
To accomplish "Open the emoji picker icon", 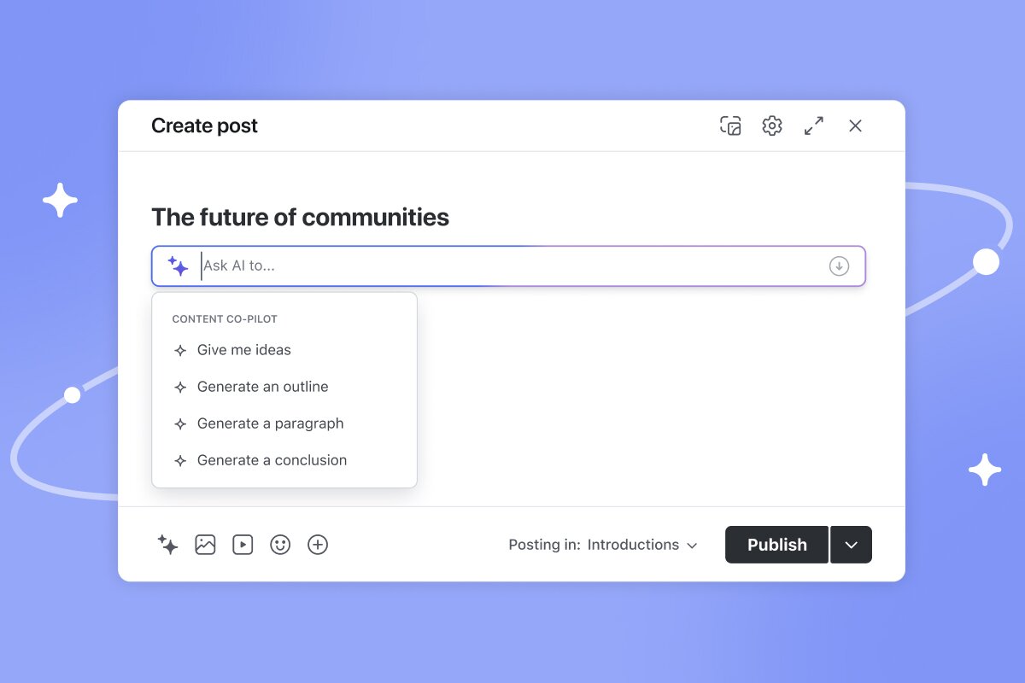I will tap(280, 545).
